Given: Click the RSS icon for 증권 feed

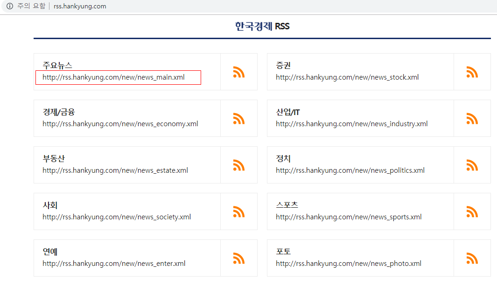Looking at the screenshot, I should pos(472,72).
